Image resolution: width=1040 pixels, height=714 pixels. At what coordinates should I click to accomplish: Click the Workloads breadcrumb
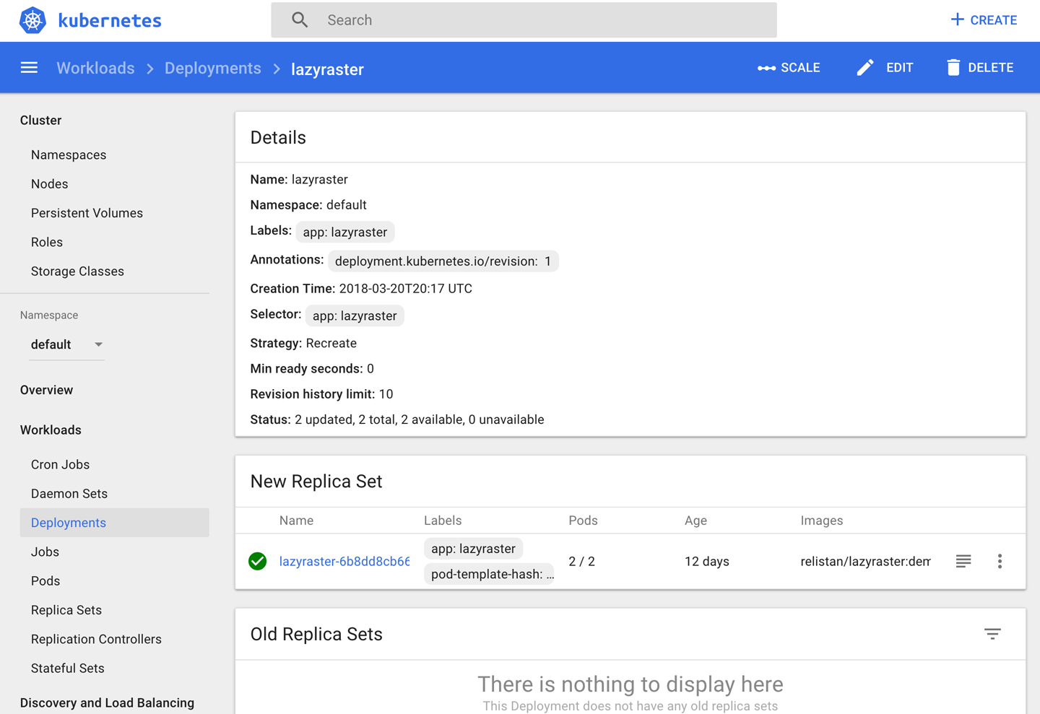(95, 68)
